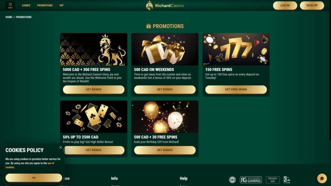Close the Cookies Policy popup
The height and width of the screenshot is (186, 331).
pos(60,147)
